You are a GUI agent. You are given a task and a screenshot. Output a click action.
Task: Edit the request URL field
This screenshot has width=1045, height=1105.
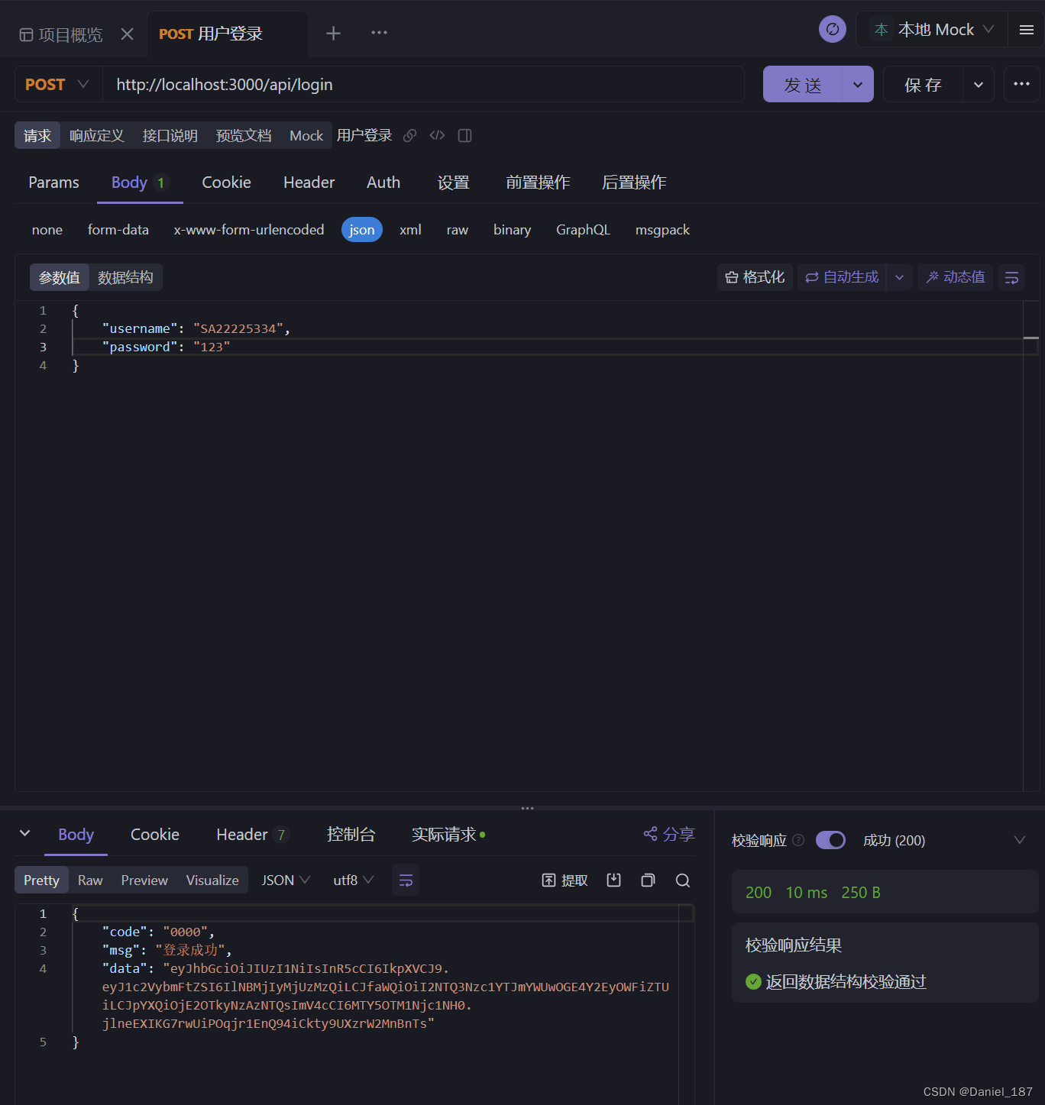click(x=423, y=84)
